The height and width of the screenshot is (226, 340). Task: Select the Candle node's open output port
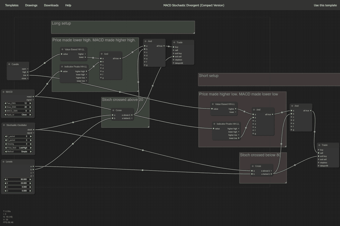(x=28, y=69)
